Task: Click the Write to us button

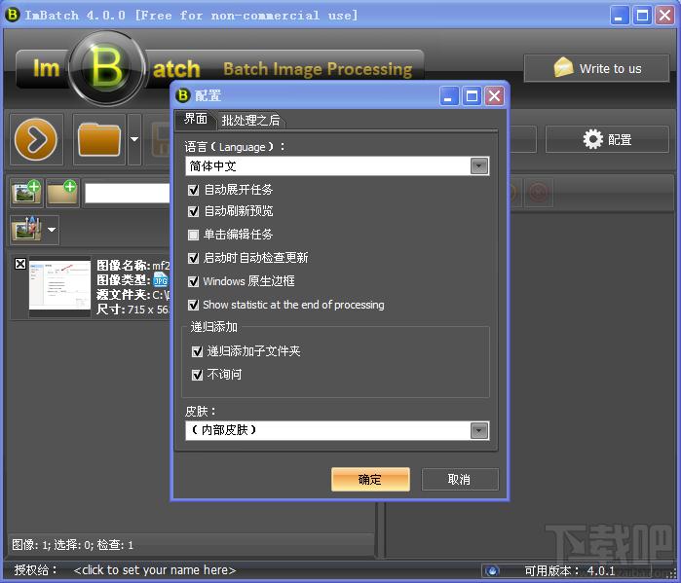Action: point(596,68)
